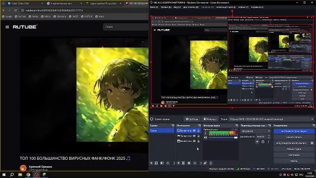The width and height of the screenshot is (316, 178).
Task: Open third OBS menu (View)
Action: tap(177, 7)
